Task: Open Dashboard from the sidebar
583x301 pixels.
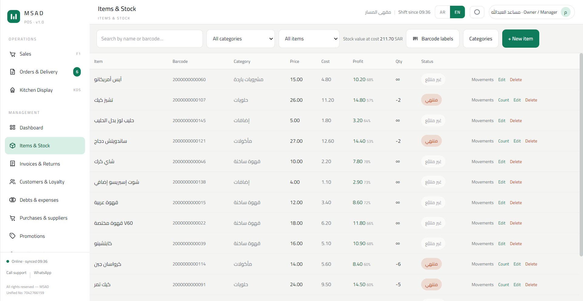Action: 45,127
